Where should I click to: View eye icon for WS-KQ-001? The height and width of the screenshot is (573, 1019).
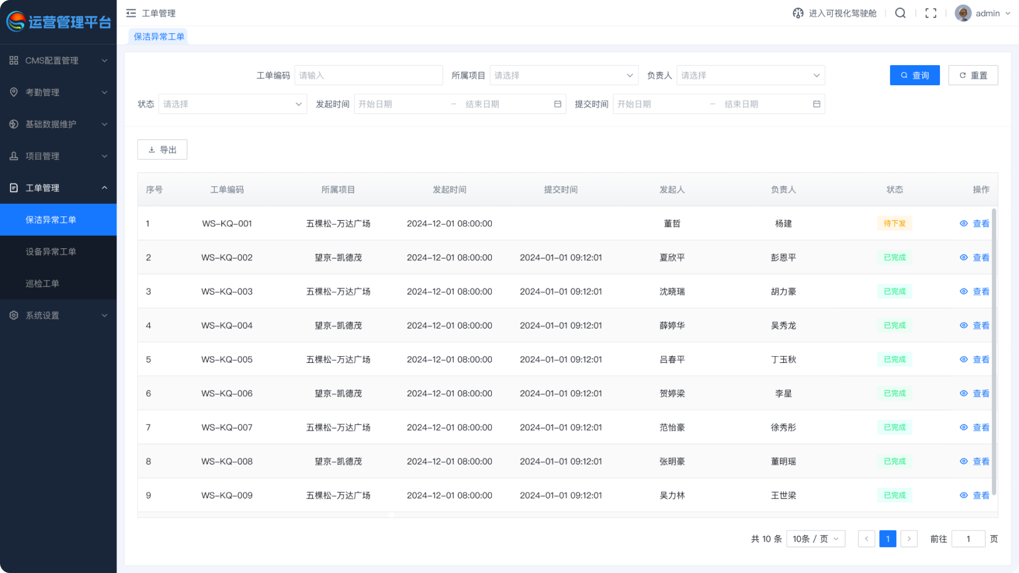click(x=964, y=224)
